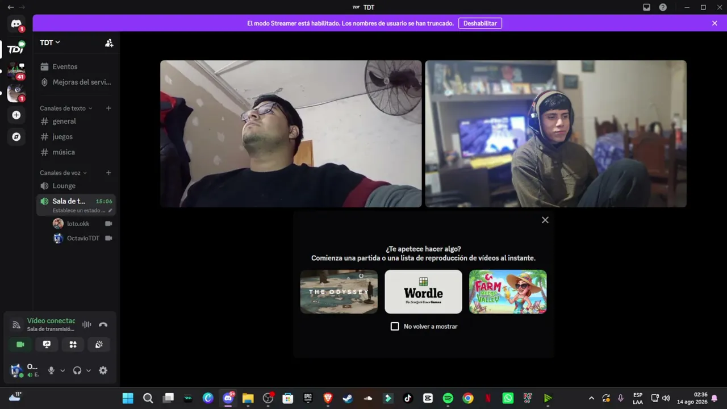Launch Epic Games from the taskbar

[x=308, y=398]
